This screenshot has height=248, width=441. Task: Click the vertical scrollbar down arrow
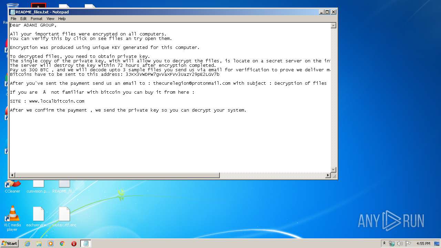click(x=333, y=170)
